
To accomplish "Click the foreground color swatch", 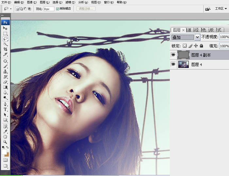I will [4, 152].
